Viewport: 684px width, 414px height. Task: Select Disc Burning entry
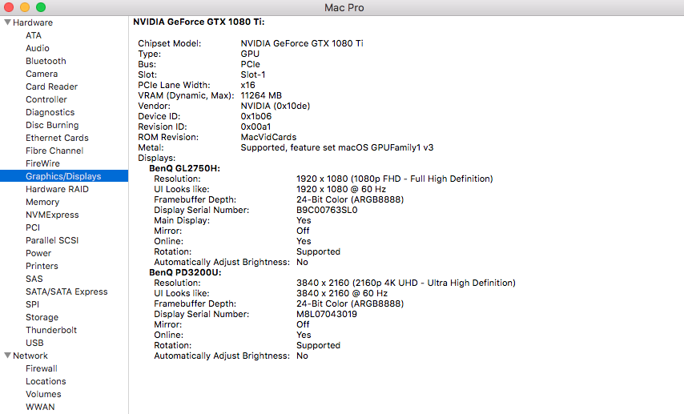52,125
